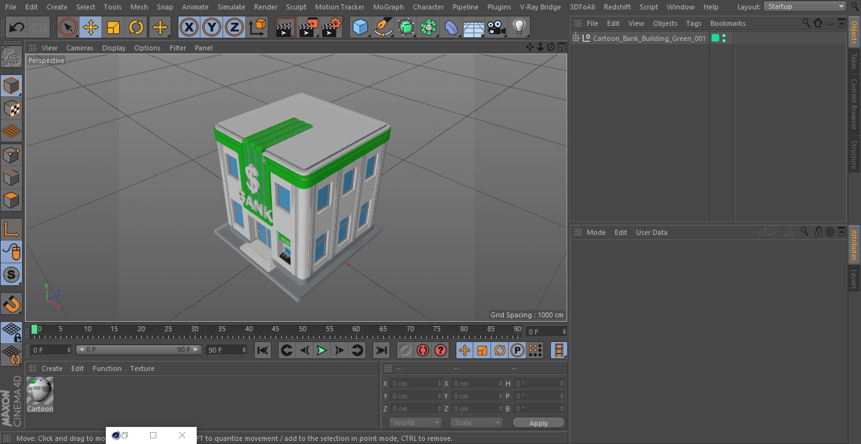Open Attributes User Data menu

click(651, 232)
